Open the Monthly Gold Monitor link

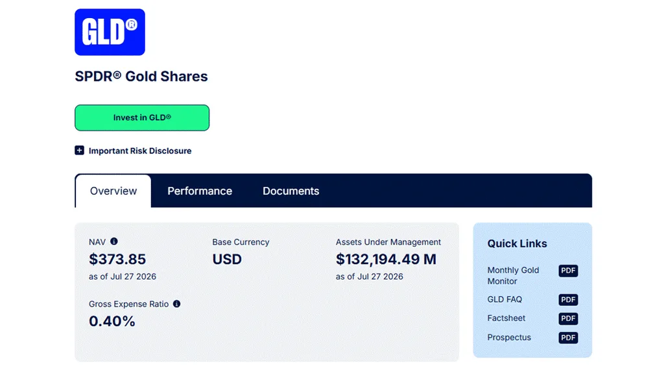(513, 276)
